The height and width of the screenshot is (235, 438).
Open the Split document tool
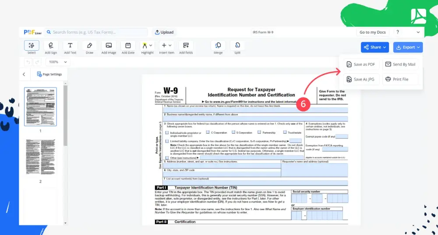(237, 47)
